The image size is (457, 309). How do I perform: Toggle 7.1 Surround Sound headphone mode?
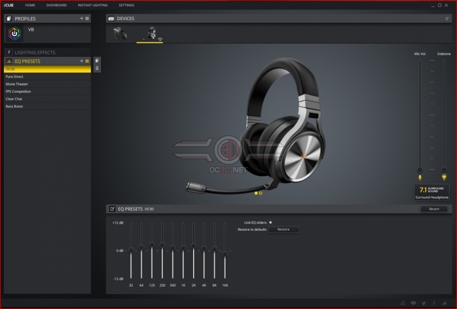(x=432, y=192)
